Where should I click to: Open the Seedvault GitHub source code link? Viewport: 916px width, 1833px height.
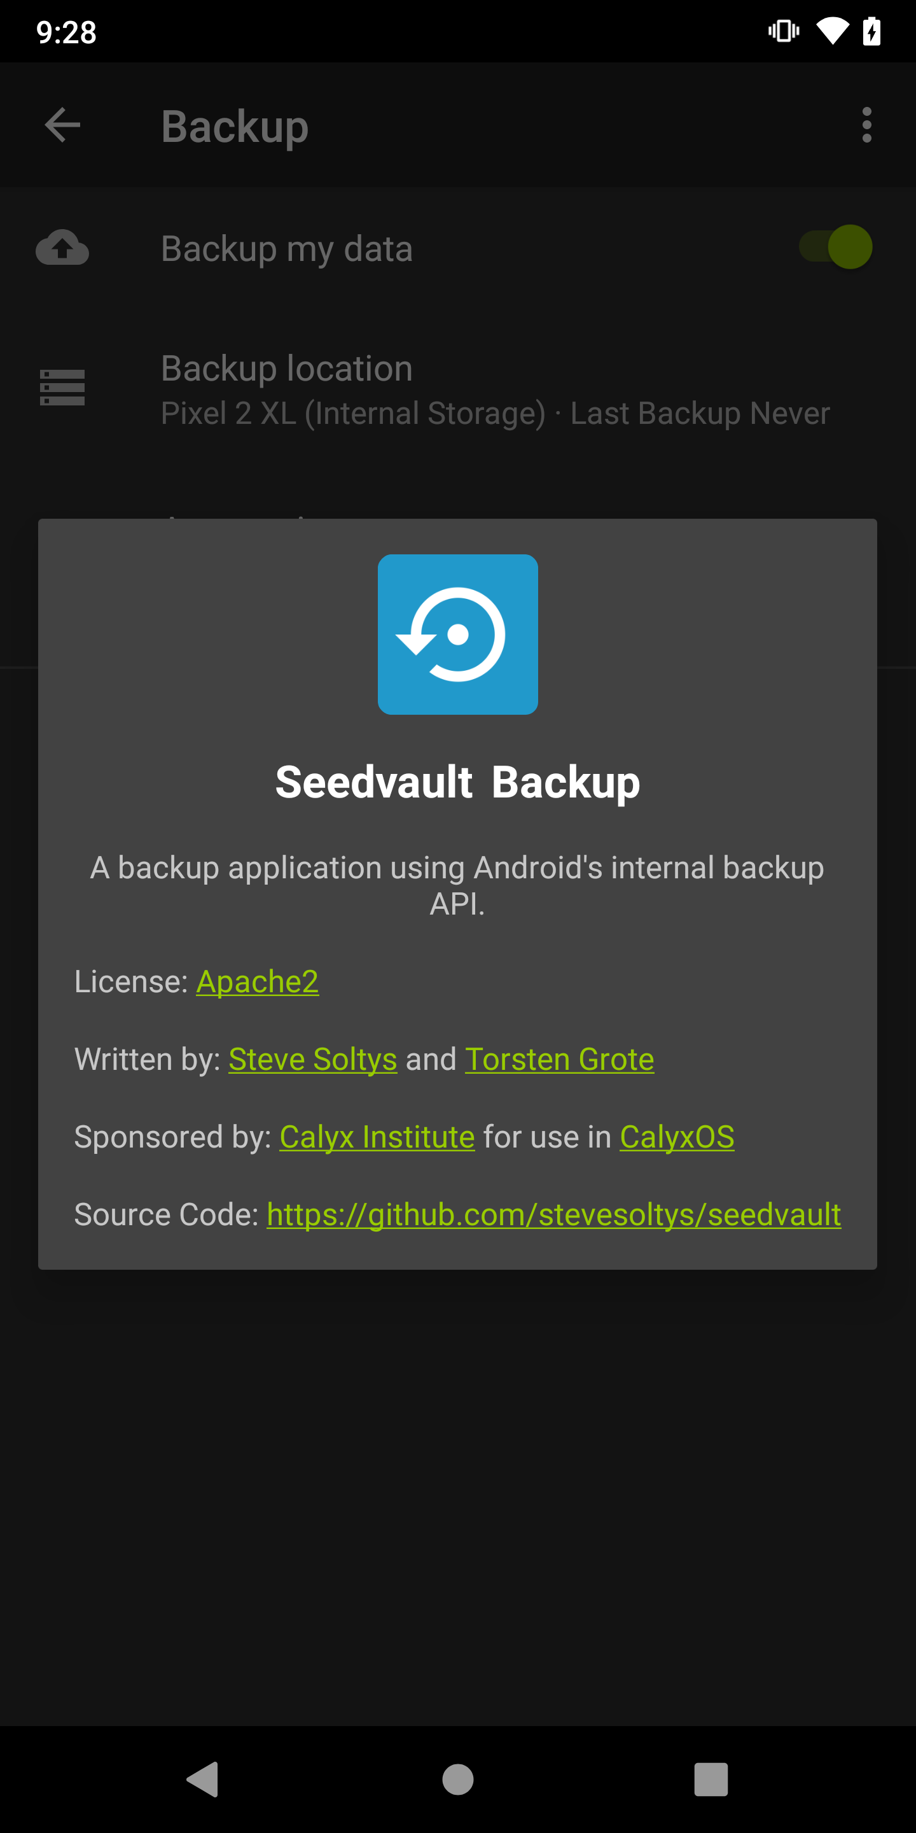pyautogui.click(x=553, y=1214)
